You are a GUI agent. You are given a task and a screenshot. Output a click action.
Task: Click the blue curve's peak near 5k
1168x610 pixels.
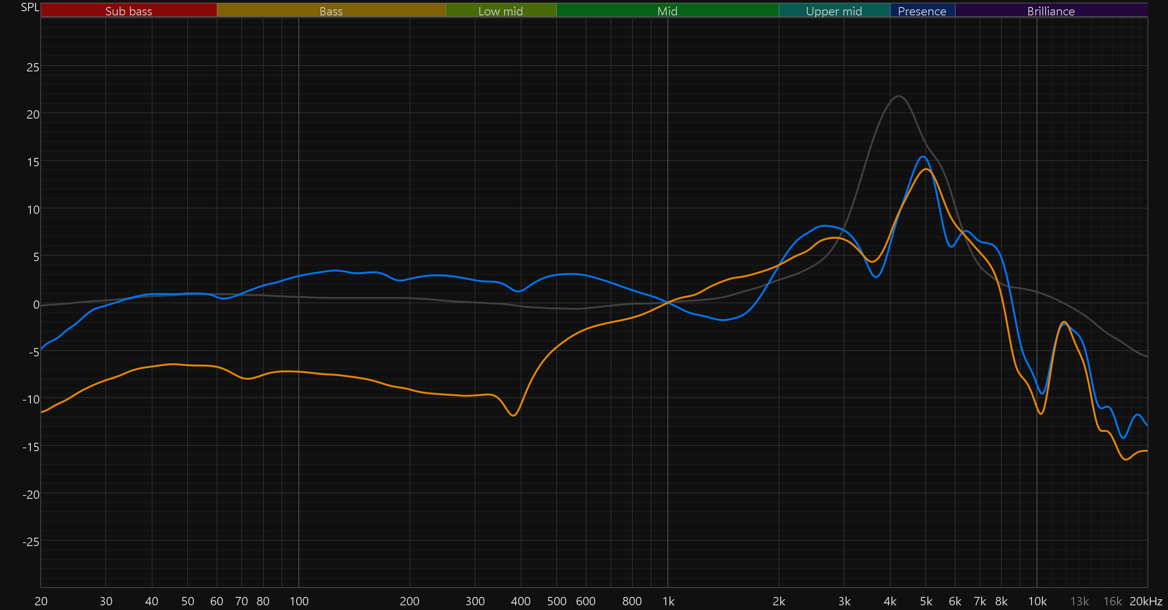[x=923, y=156]
